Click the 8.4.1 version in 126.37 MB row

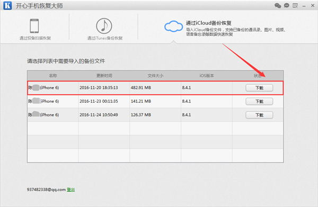click(187, 115)
